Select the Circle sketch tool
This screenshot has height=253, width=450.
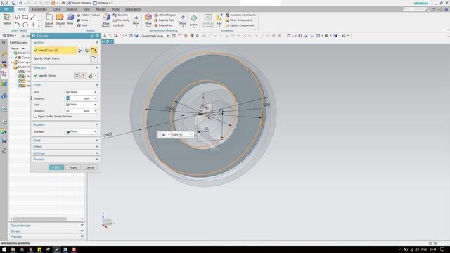click(25, 25)
